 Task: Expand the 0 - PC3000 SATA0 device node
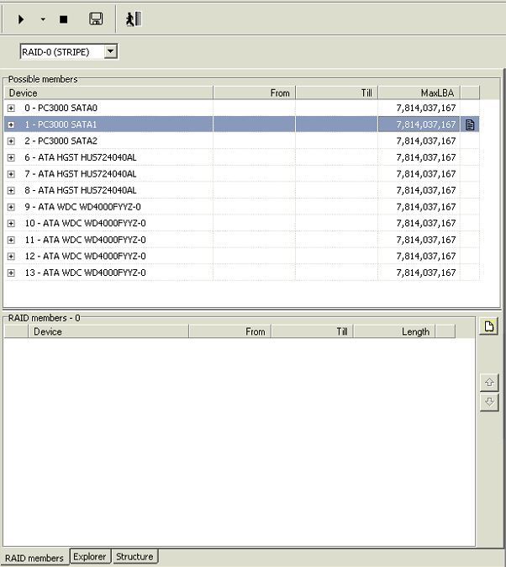(11, 109)
